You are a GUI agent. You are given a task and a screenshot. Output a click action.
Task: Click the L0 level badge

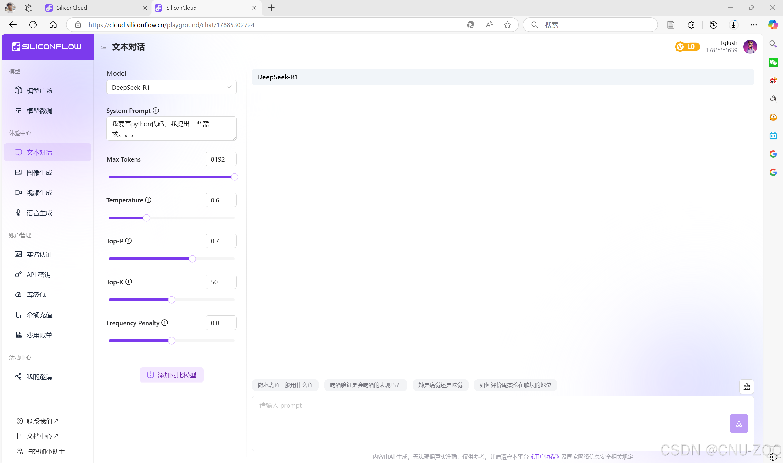687,47
